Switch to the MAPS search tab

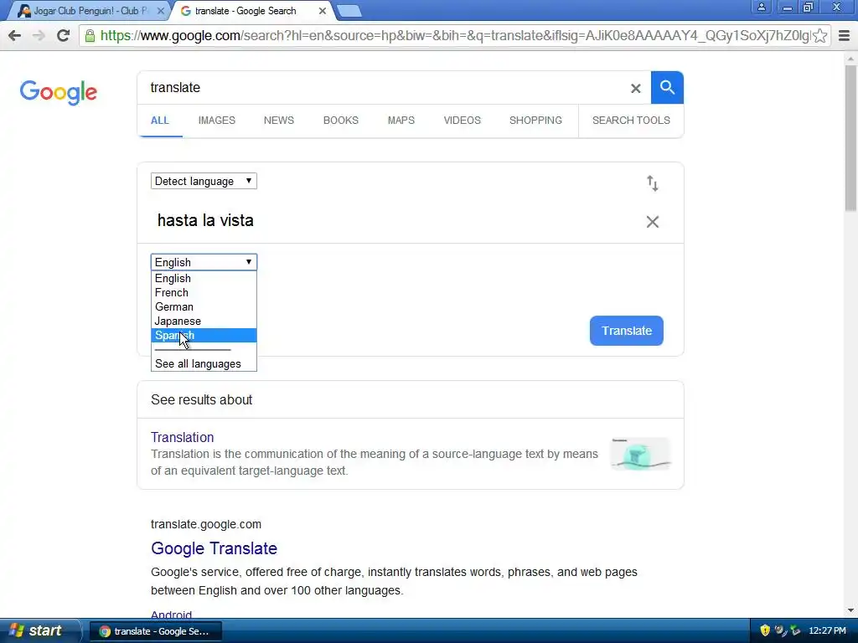(x=401, y=121)
